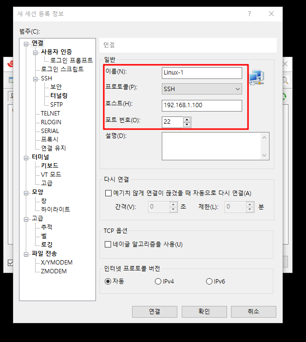Click the 취소 cancel button
306x342 pixels.
point(253,311)
